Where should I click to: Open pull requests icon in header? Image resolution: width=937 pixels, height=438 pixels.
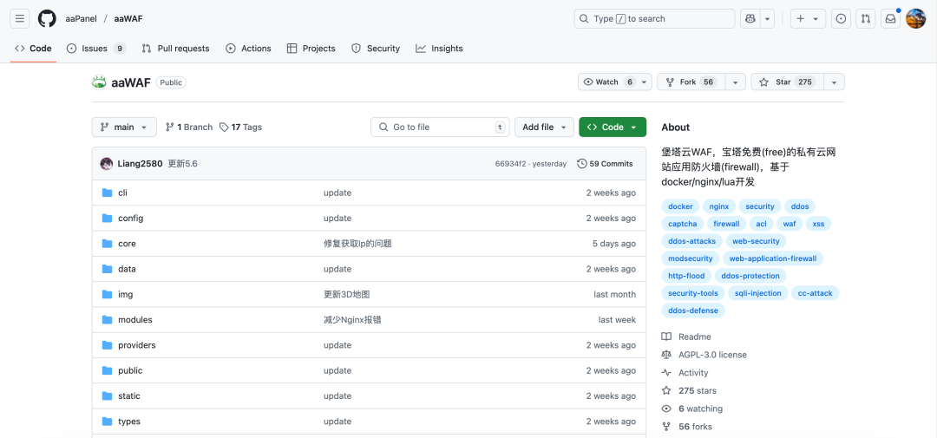click(x=865, y=18)
